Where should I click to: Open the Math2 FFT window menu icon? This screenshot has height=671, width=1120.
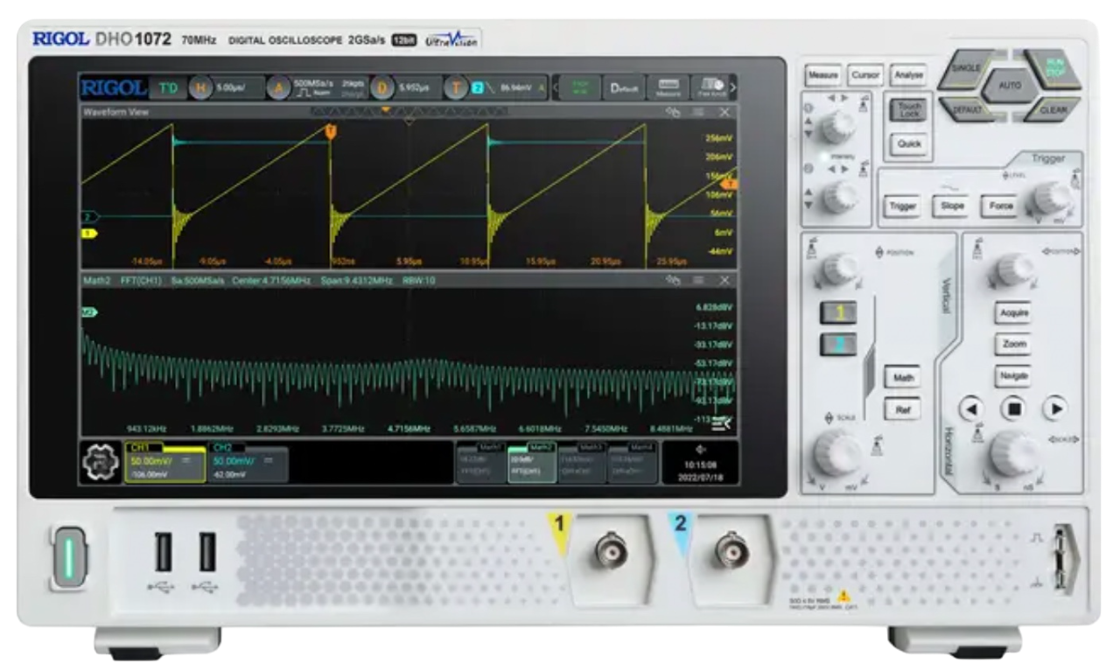(698, 280)
